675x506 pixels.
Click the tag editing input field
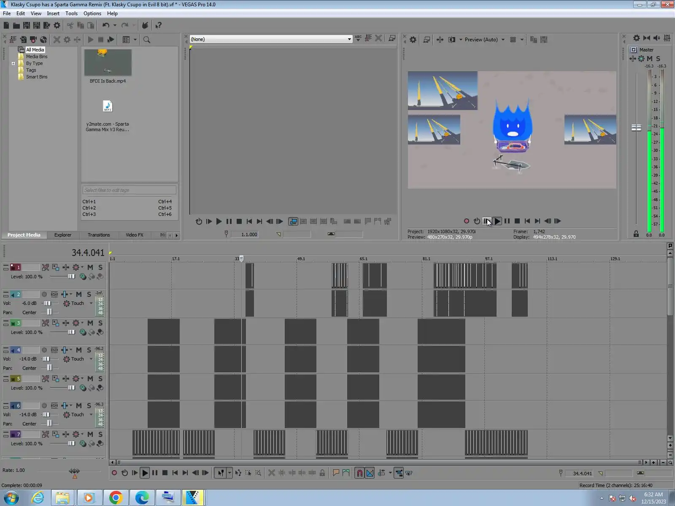[129, 190]
